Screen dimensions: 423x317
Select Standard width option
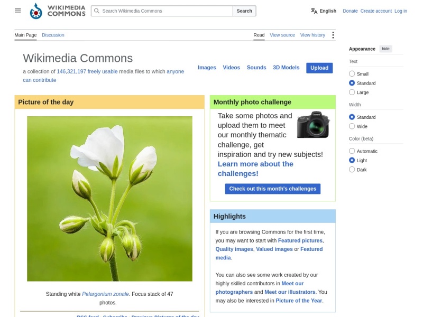(352, 117)
